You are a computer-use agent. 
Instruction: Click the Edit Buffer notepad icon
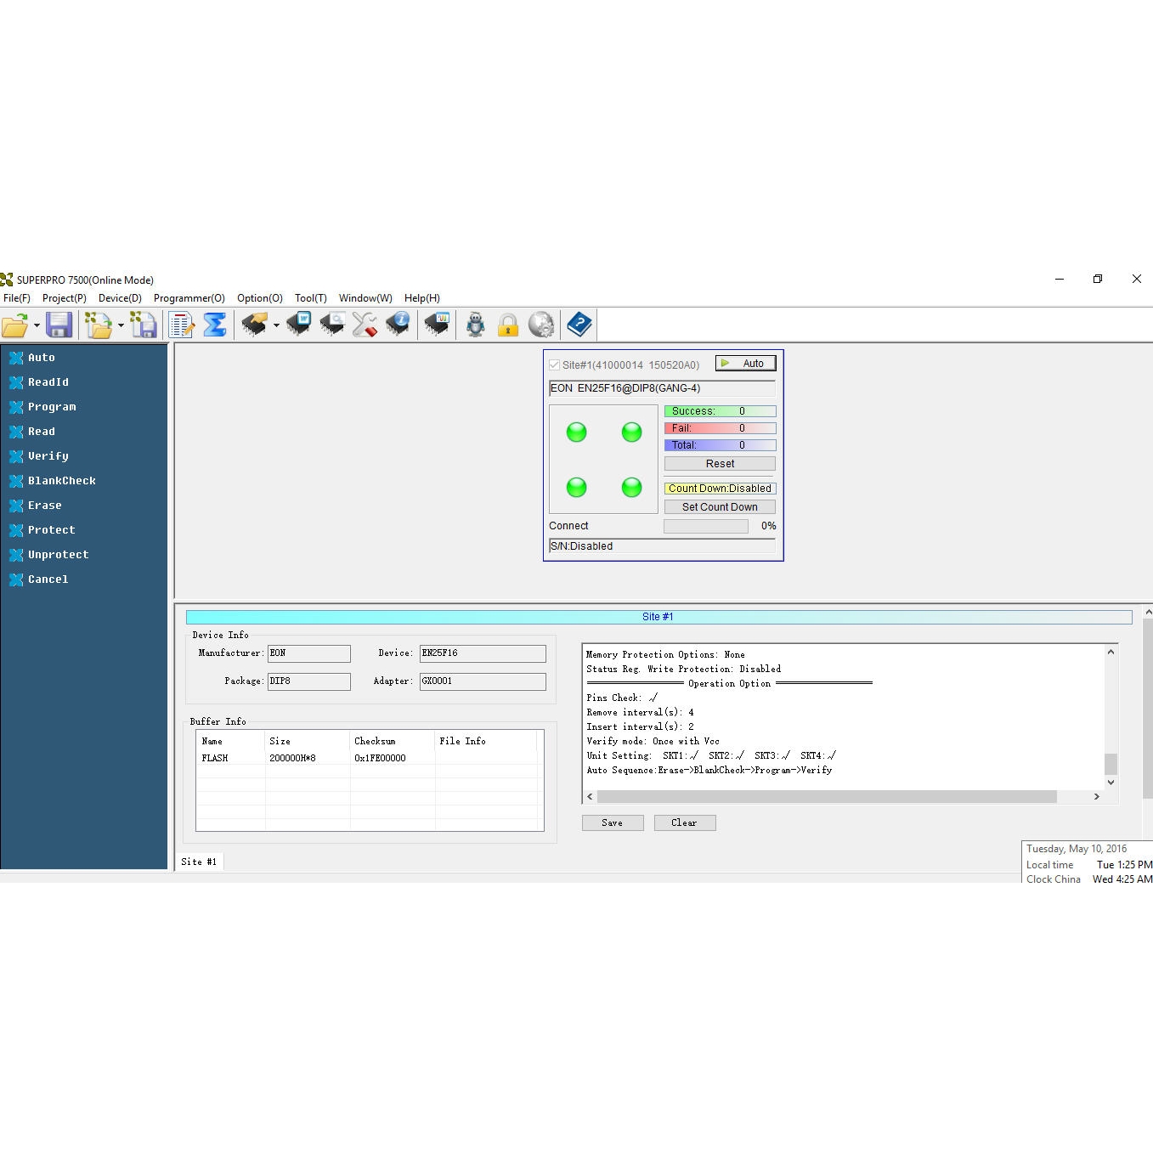click(x=181, y=325)
